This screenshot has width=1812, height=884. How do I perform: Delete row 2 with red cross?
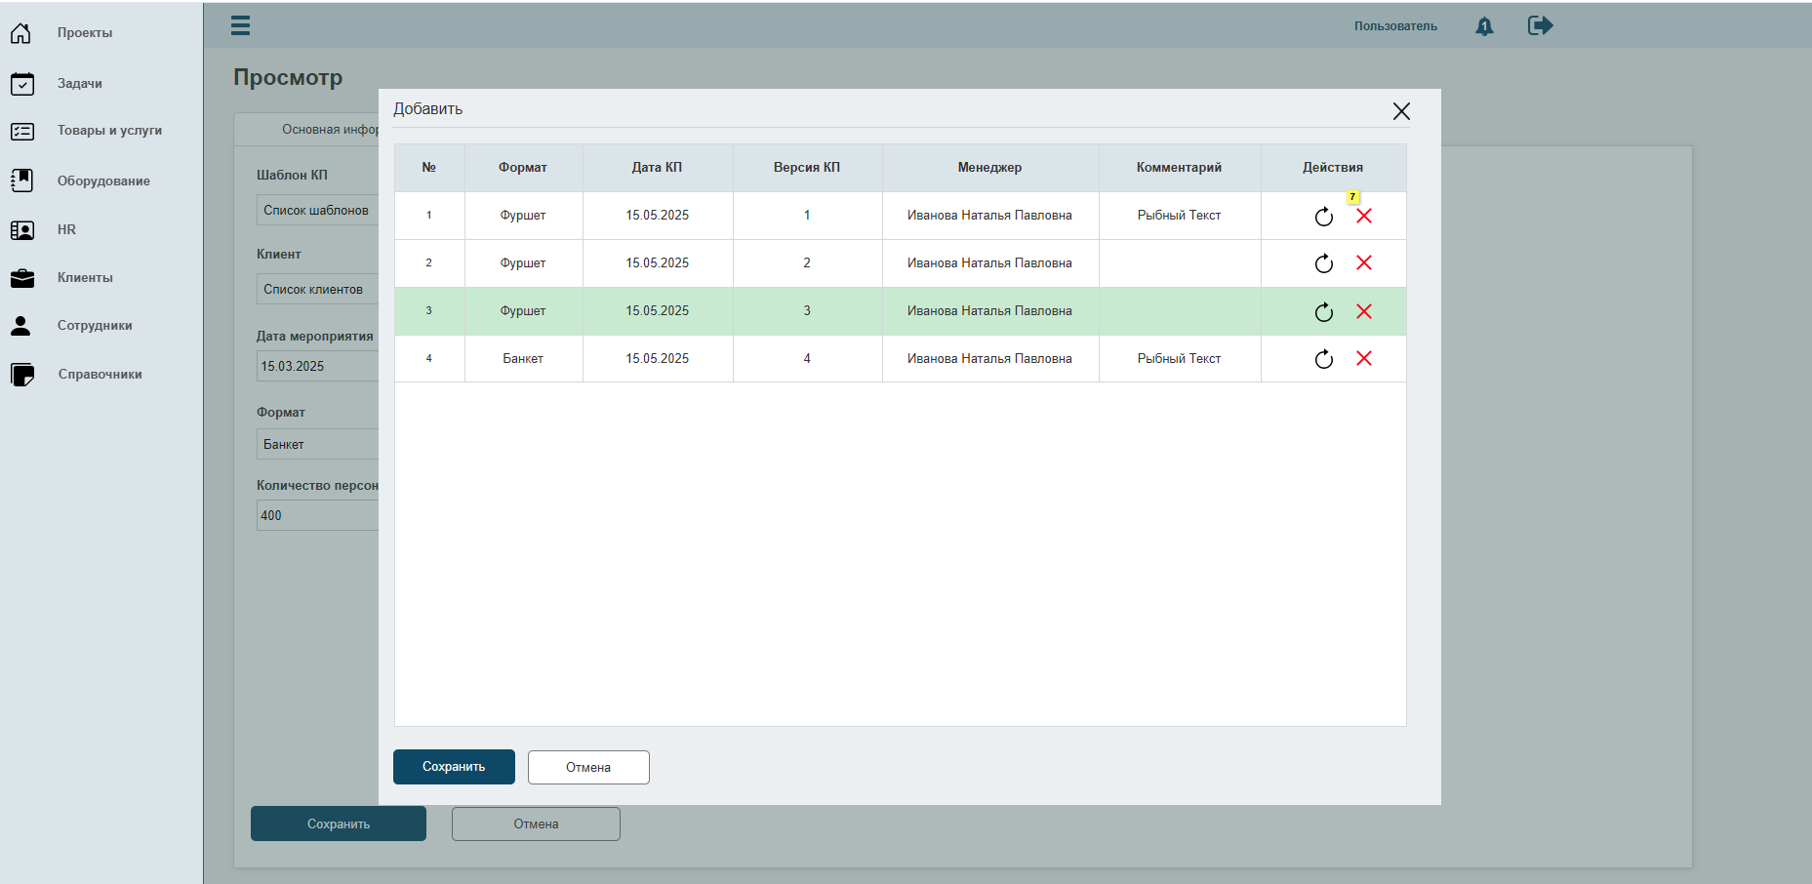[1364, 262]
